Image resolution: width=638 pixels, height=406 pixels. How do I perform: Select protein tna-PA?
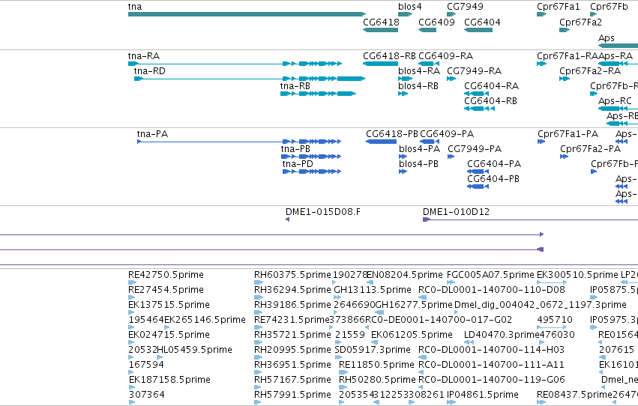click(x=239, y=142)
